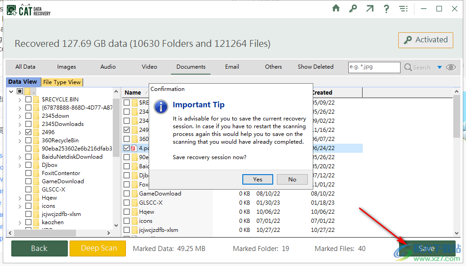
Task: Switch to the Video tab
Action: coord(149,67)
